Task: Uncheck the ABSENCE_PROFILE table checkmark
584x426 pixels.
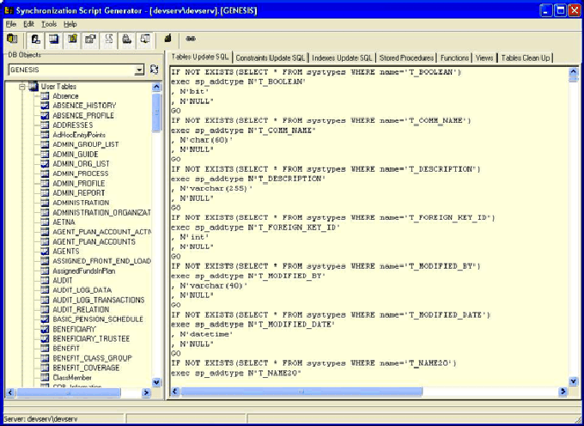Action: pos(45,115)
